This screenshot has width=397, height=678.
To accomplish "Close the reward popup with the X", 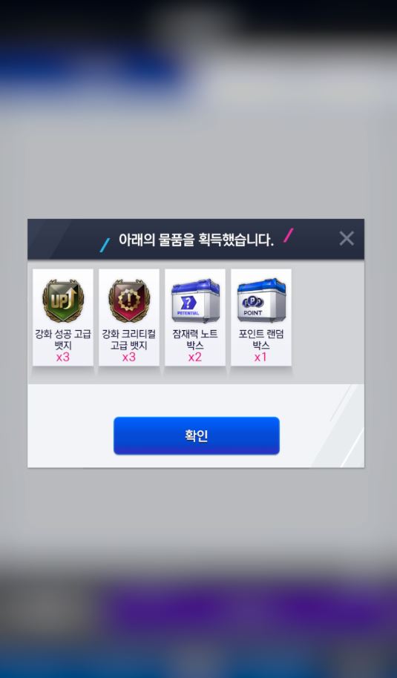I will click(x=347, y=238).
